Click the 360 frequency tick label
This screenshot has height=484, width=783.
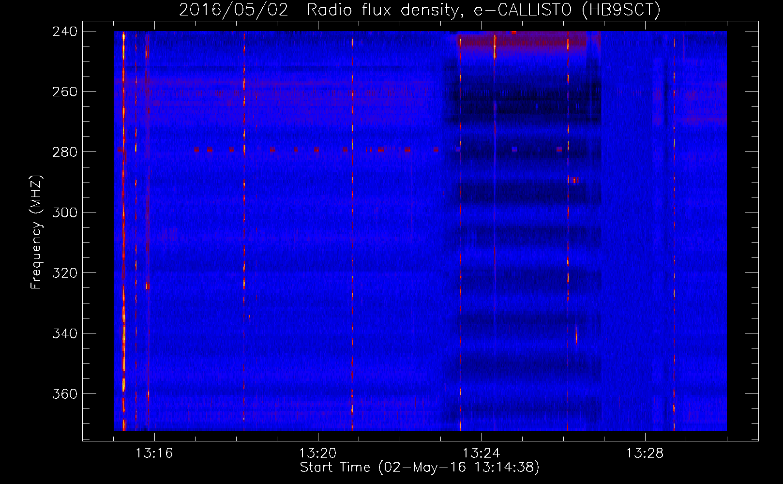(x=65, y=394)
